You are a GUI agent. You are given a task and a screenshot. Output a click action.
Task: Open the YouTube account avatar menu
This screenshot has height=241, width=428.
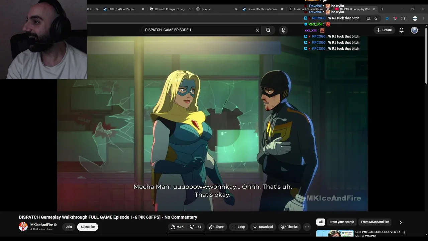point(414,30)
